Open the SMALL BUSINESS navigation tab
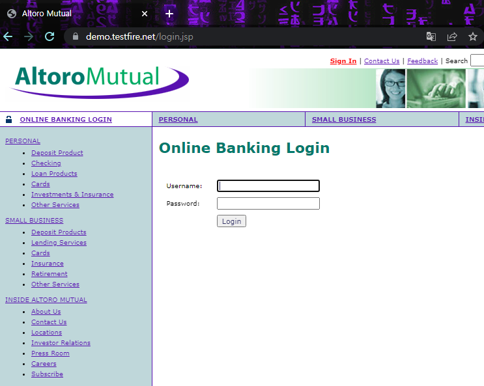Image resolution: width=484 pixels, height=386 pixels. tap(344, 119)
